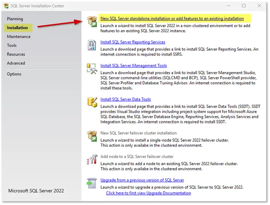Click the Upgrade from previous version icon
This screenshot has width=270, height=205.
click(x=92, y=183)
